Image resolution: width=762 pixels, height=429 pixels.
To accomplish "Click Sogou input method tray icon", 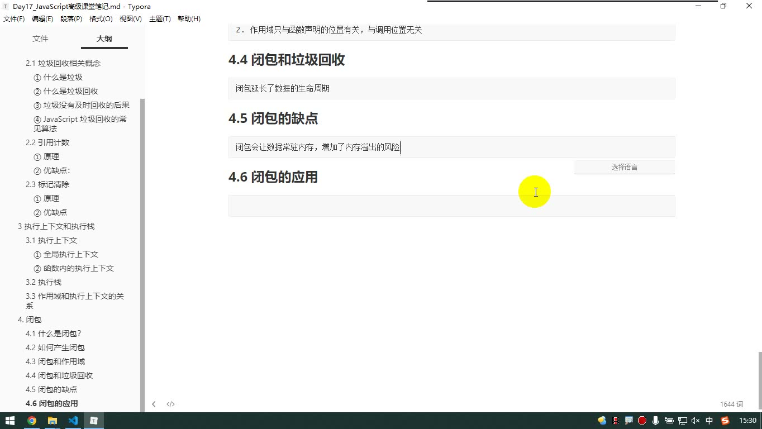I will 725,421.
